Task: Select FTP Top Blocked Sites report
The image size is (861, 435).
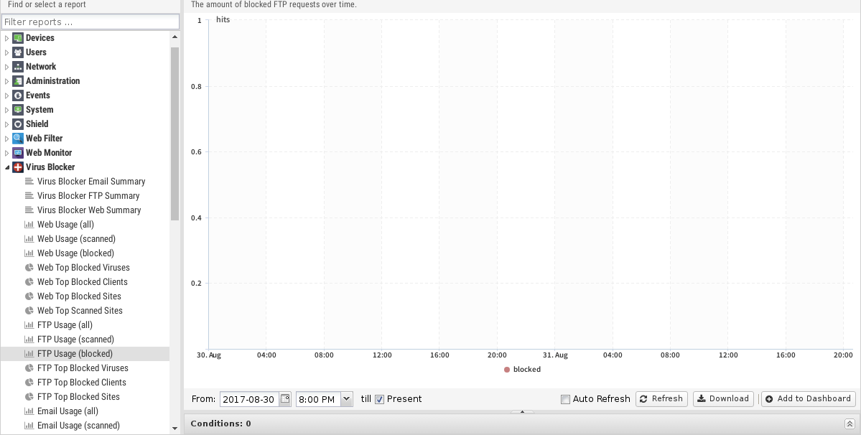Action: tap(78, 397)
